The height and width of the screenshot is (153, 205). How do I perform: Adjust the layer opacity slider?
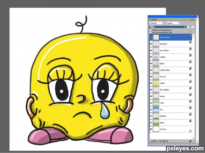(170, 27)
